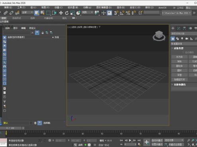The image size is (197, 147).
Task: Open Scene Explorer 显示 menu
Action: (16, 28)
